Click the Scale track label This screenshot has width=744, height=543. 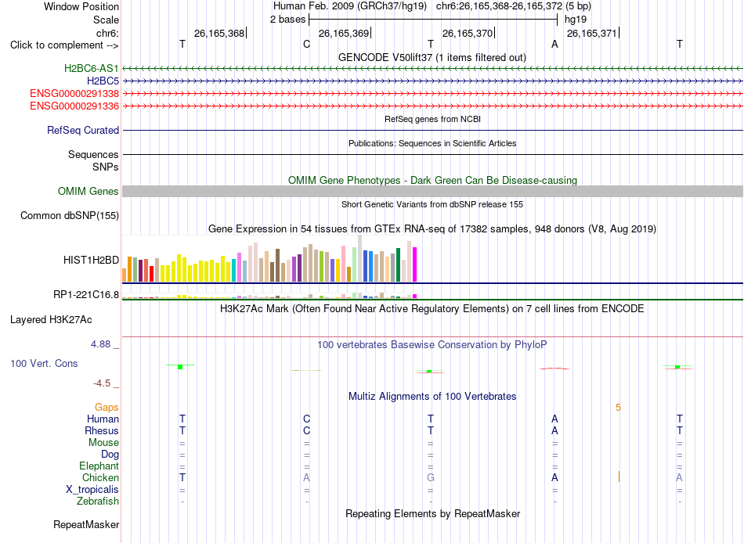(x=106, y=20)
